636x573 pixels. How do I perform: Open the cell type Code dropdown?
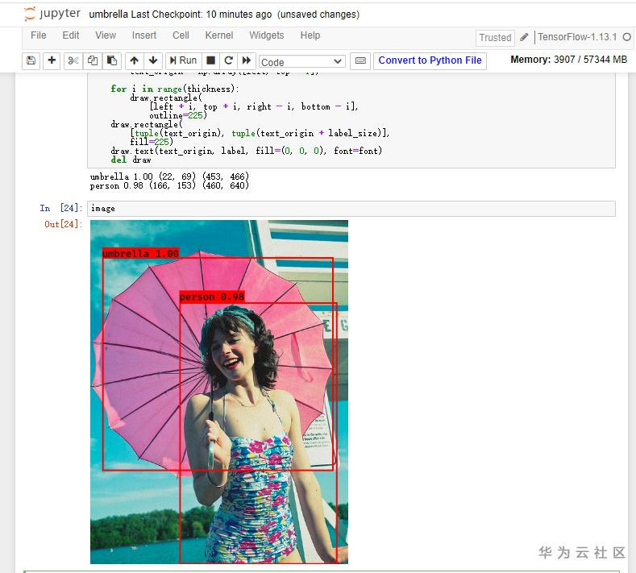(302, 62)
